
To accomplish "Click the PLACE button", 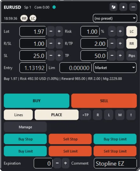I will pos(57,115).
